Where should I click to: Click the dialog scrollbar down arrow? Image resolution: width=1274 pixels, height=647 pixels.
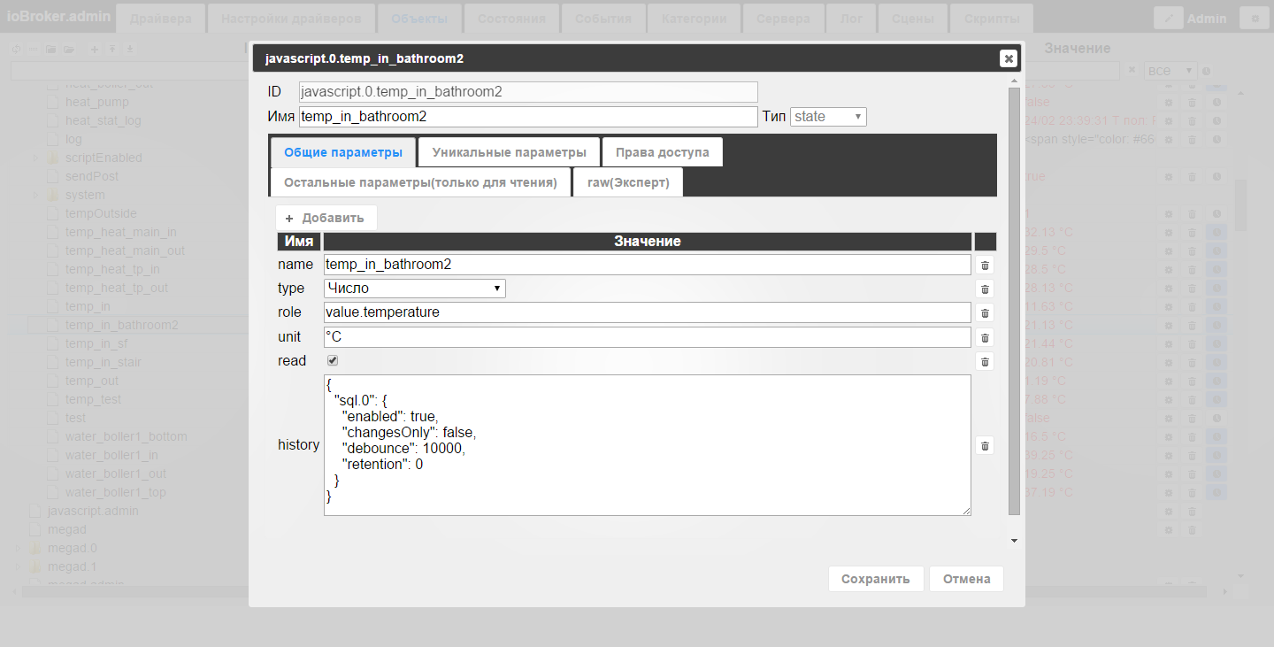point(1014,540)
